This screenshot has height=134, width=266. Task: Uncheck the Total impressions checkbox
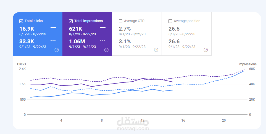[x=71, y=21]
